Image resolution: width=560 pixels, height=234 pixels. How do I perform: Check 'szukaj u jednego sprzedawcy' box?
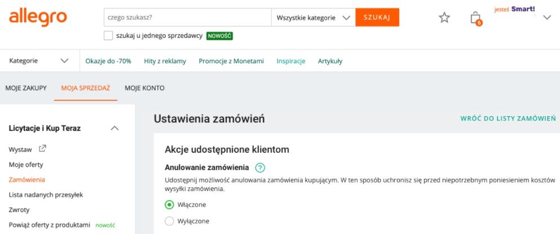108,36
